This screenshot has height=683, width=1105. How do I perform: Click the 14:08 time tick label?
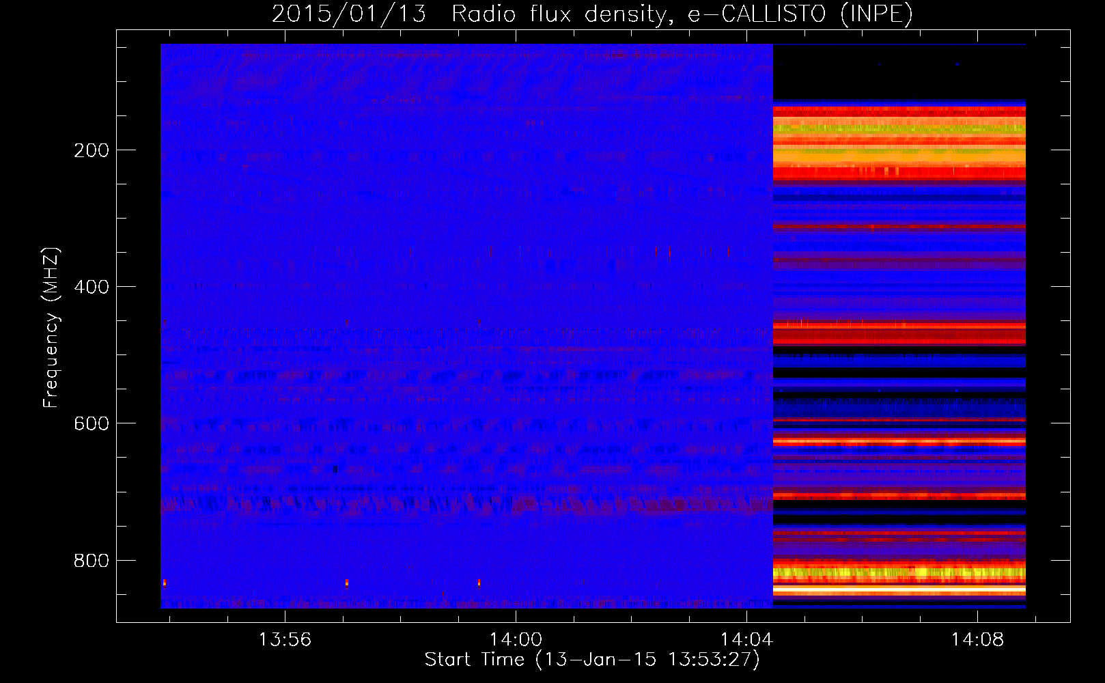(977, 639)
